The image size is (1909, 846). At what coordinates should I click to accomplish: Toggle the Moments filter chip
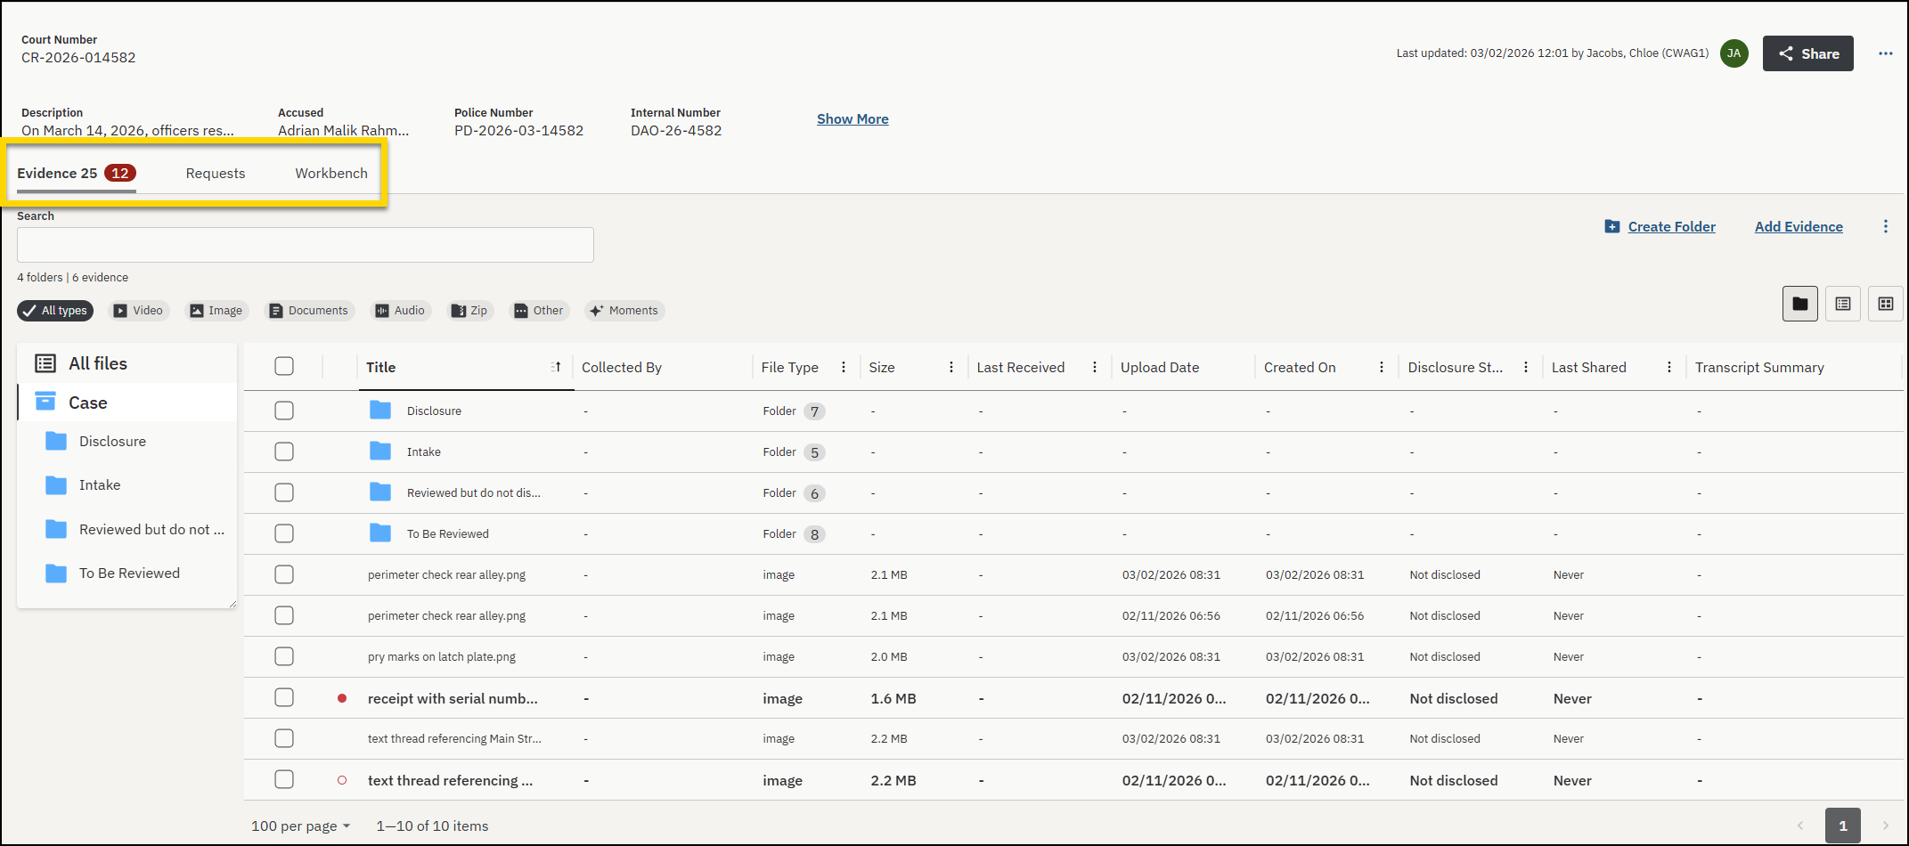(x=624, y=310)
